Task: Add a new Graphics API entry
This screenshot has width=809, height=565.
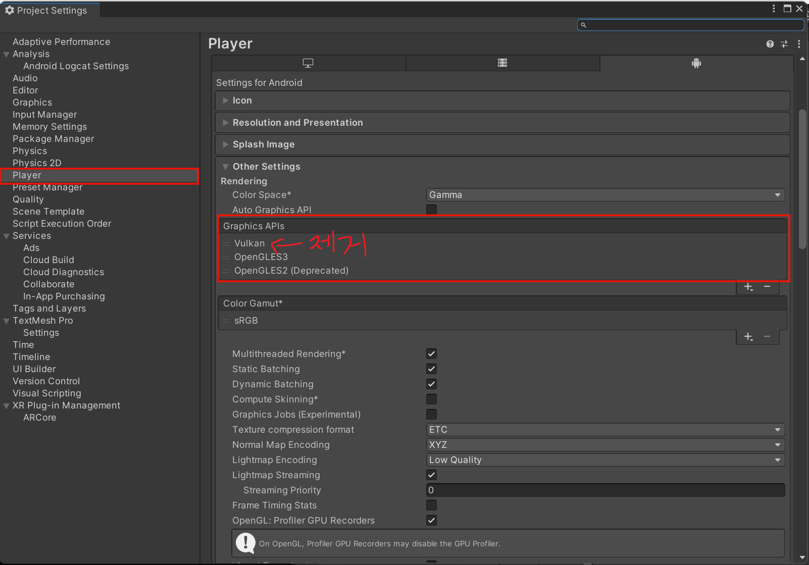Action: pos(748,287)
